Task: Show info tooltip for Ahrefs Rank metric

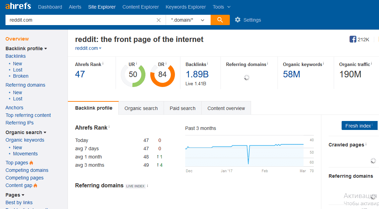Action: (x=103, y=64)
